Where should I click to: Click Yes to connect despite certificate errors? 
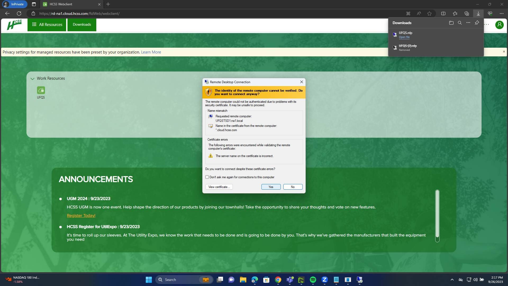271,187
